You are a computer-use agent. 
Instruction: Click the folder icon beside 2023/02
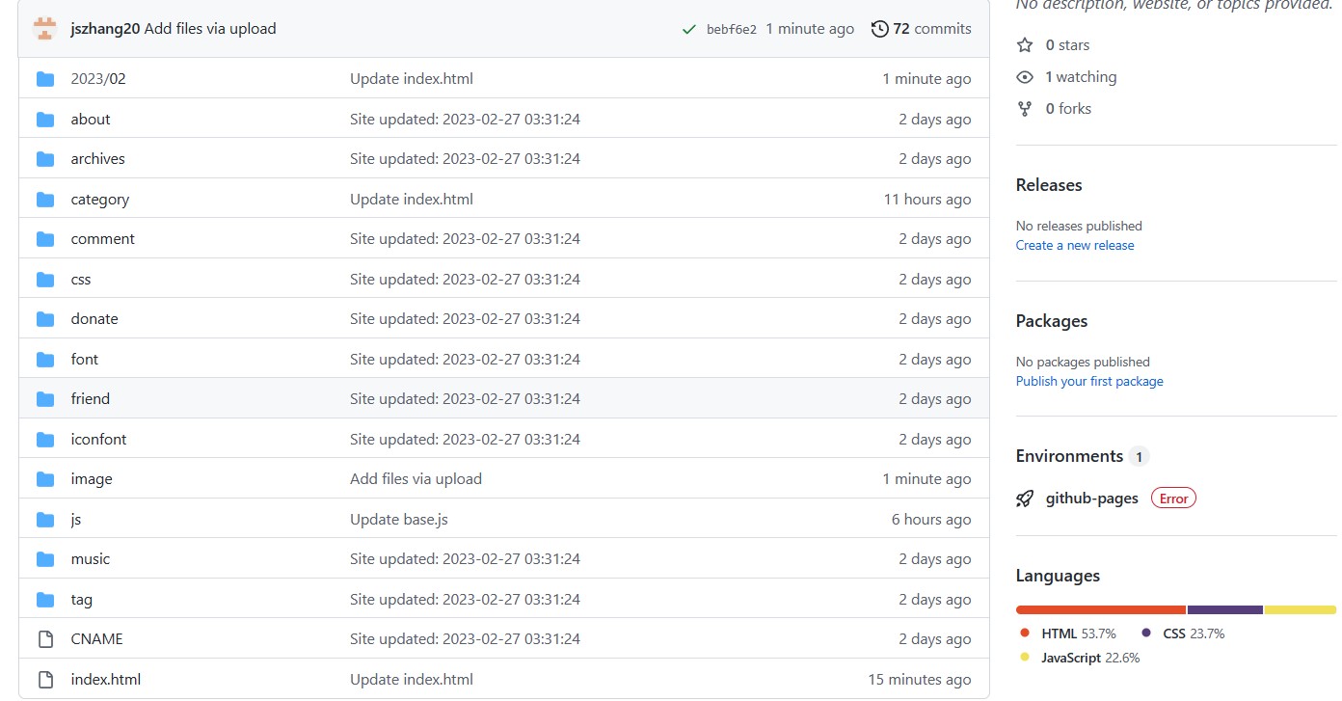[x=45, y=79]
